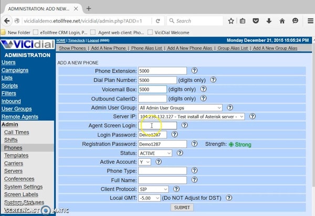The width and height of the screenshot is (315, 216).
Task: Go to Carriers under Admin menu
Action: click(x=14, y=163)
